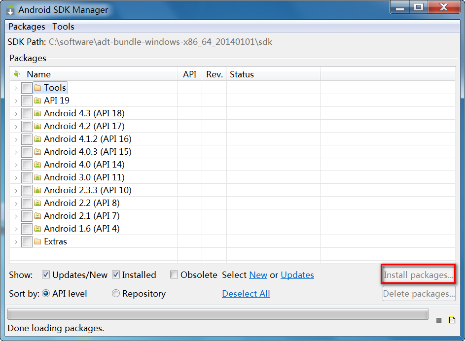This screenshot has width=465, height=341.
Task: Expand the Android 4.2 (API 17) node
Action: coord(16,127)
